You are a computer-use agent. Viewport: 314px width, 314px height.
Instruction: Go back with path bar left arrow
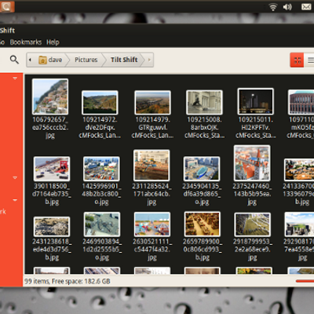tap(30, 60)
